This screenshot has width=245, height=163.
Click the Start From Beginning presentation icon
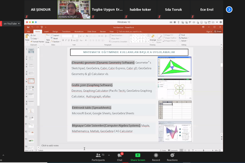click(x=42, y=27)
